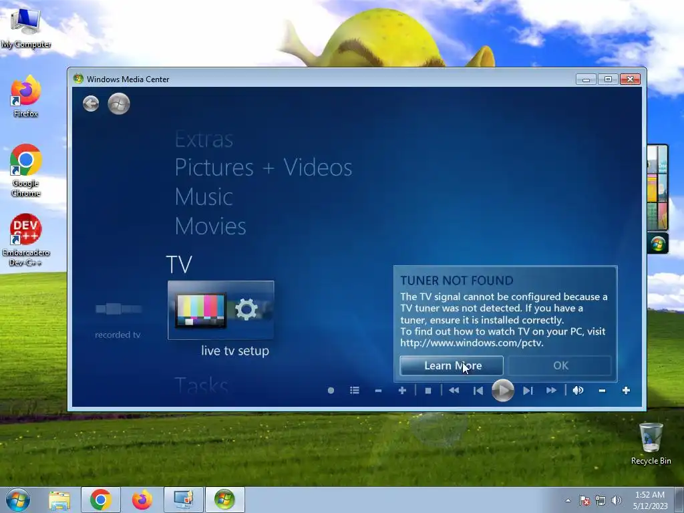Maximize the Windows Media Center window

click(608, 79)
